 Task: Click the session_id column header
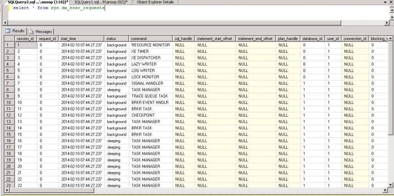pos(26,39)
